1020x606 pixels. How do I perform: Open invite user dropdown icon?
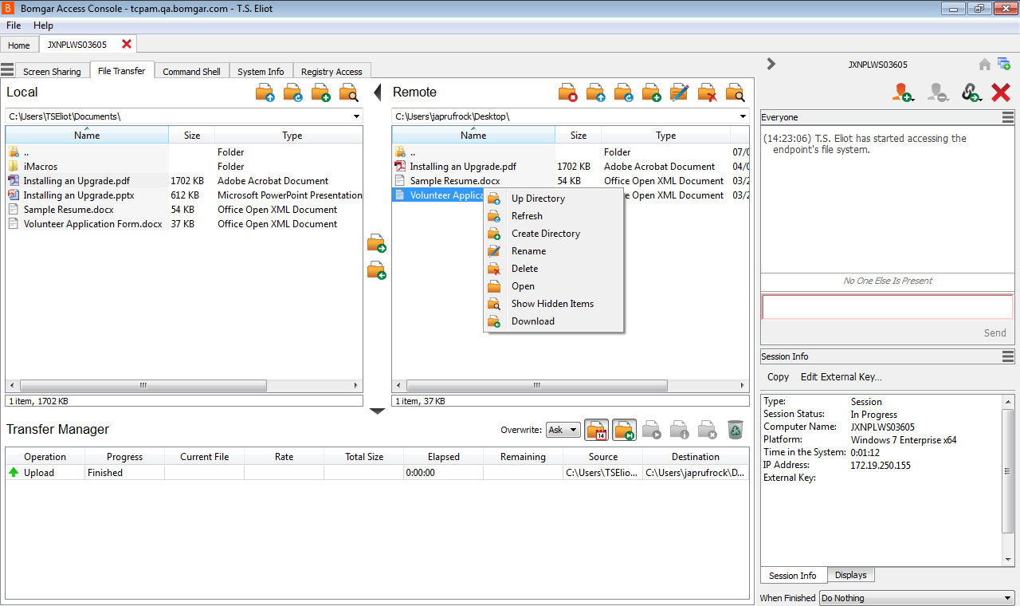click(903, 93)
